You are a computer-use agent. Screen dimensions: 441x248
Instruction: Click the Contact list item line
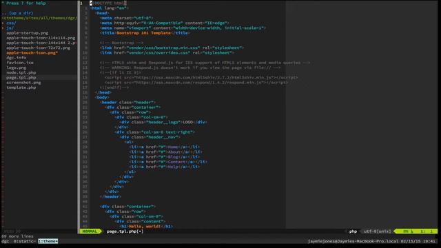(x=168, y=162)
